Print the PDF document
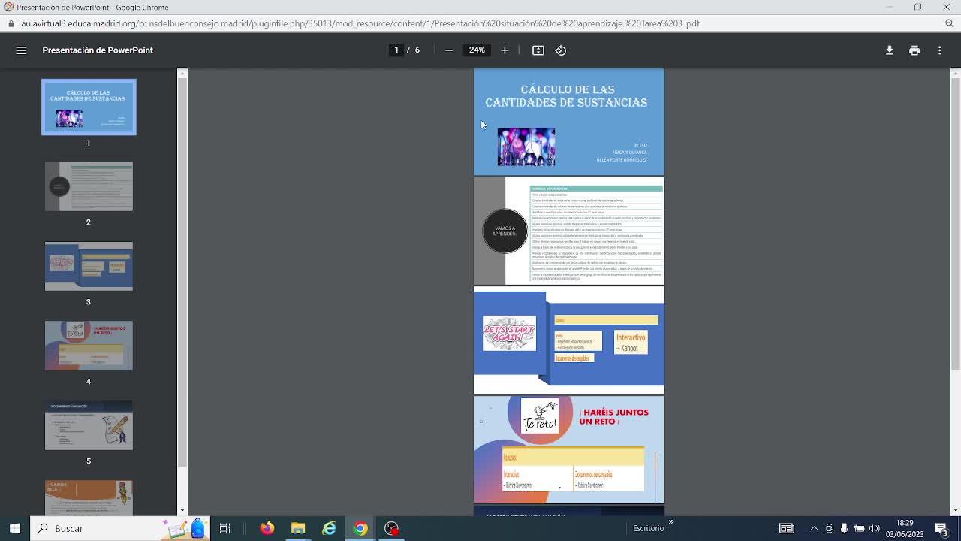The image size is (961, 541). point(914,50)
